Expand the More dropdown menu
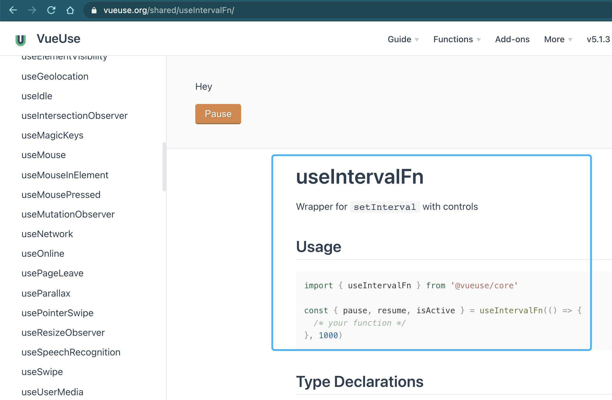Image resolution: width=612 pixels, height=400 pixels. [x=558, y=39]
